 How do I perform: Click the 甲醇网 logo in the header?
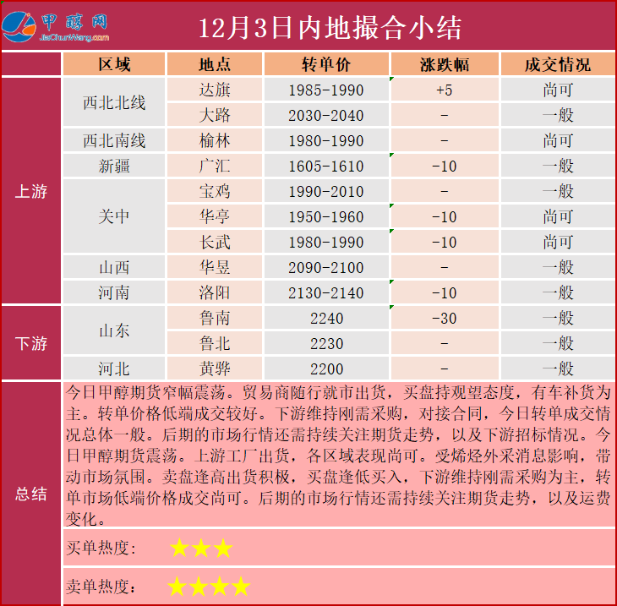56,27
